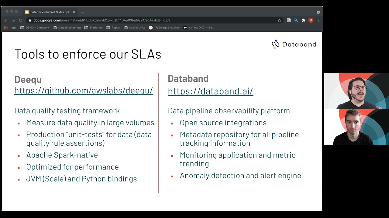Click 'Optimized for performance' bullet
389x218 pixels.
72,167
